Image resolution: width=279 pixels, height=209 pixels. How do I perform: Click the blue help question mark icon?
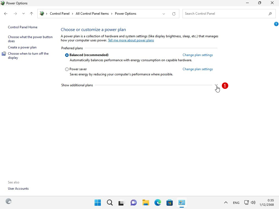[276, 24]
